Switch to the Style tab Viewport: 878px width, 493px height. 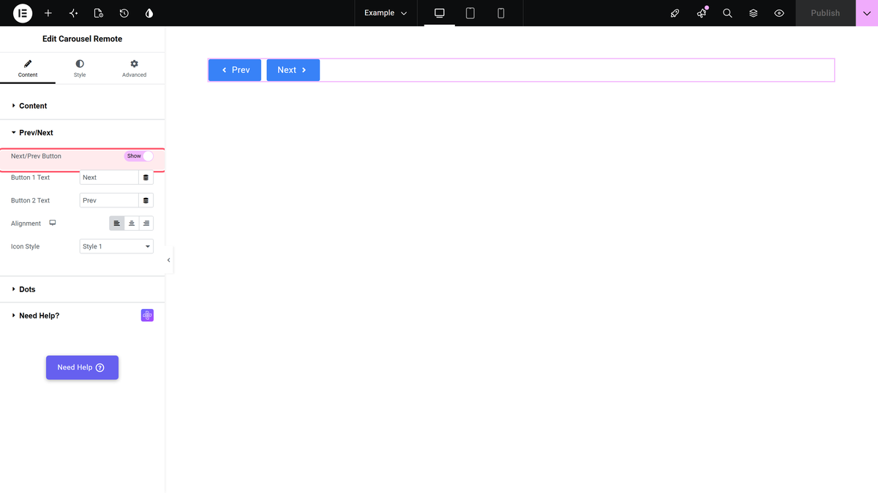pos(80,68)
